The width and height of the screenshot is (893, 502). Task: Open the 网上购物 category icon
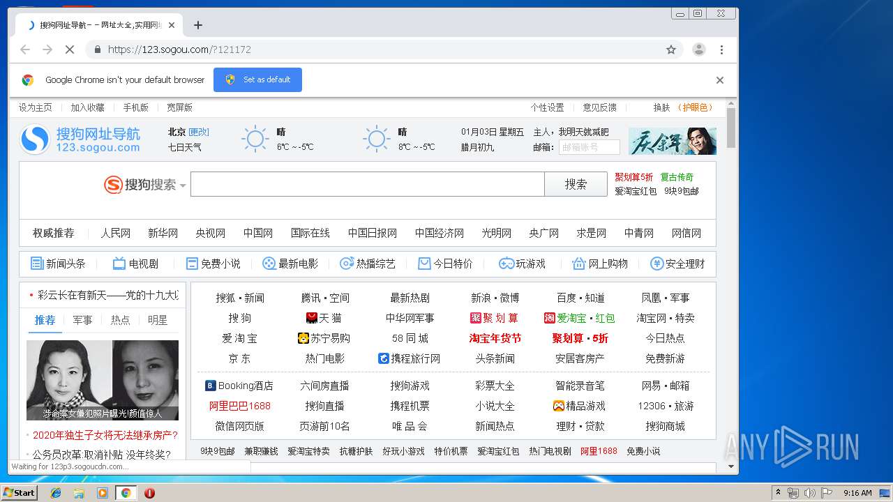[x=578, y=264]
